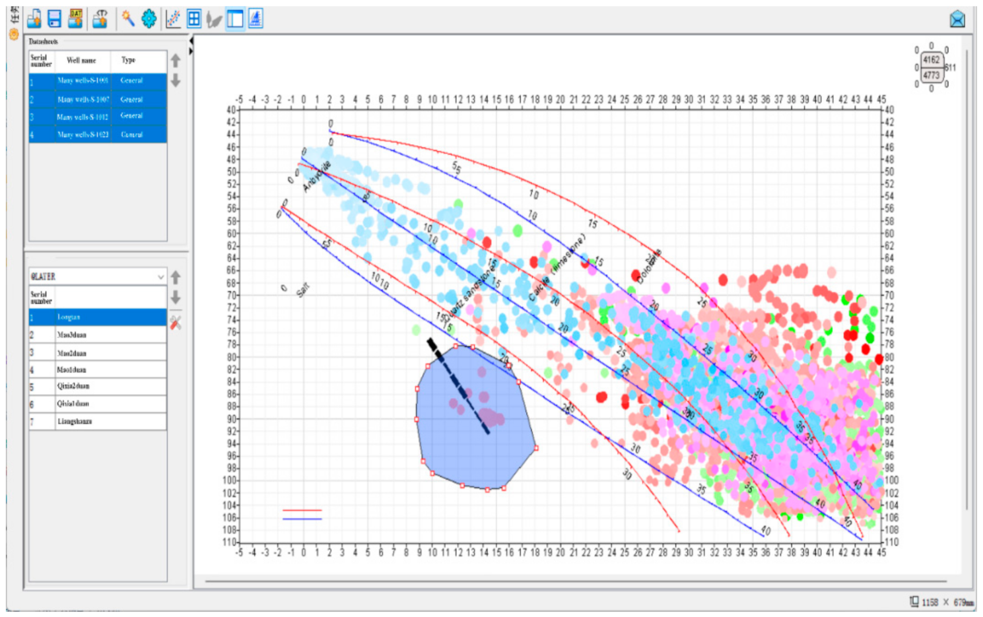Move layer row down with the arrow
The width and height of the screenshot is (983, 617).
[176, 297]
